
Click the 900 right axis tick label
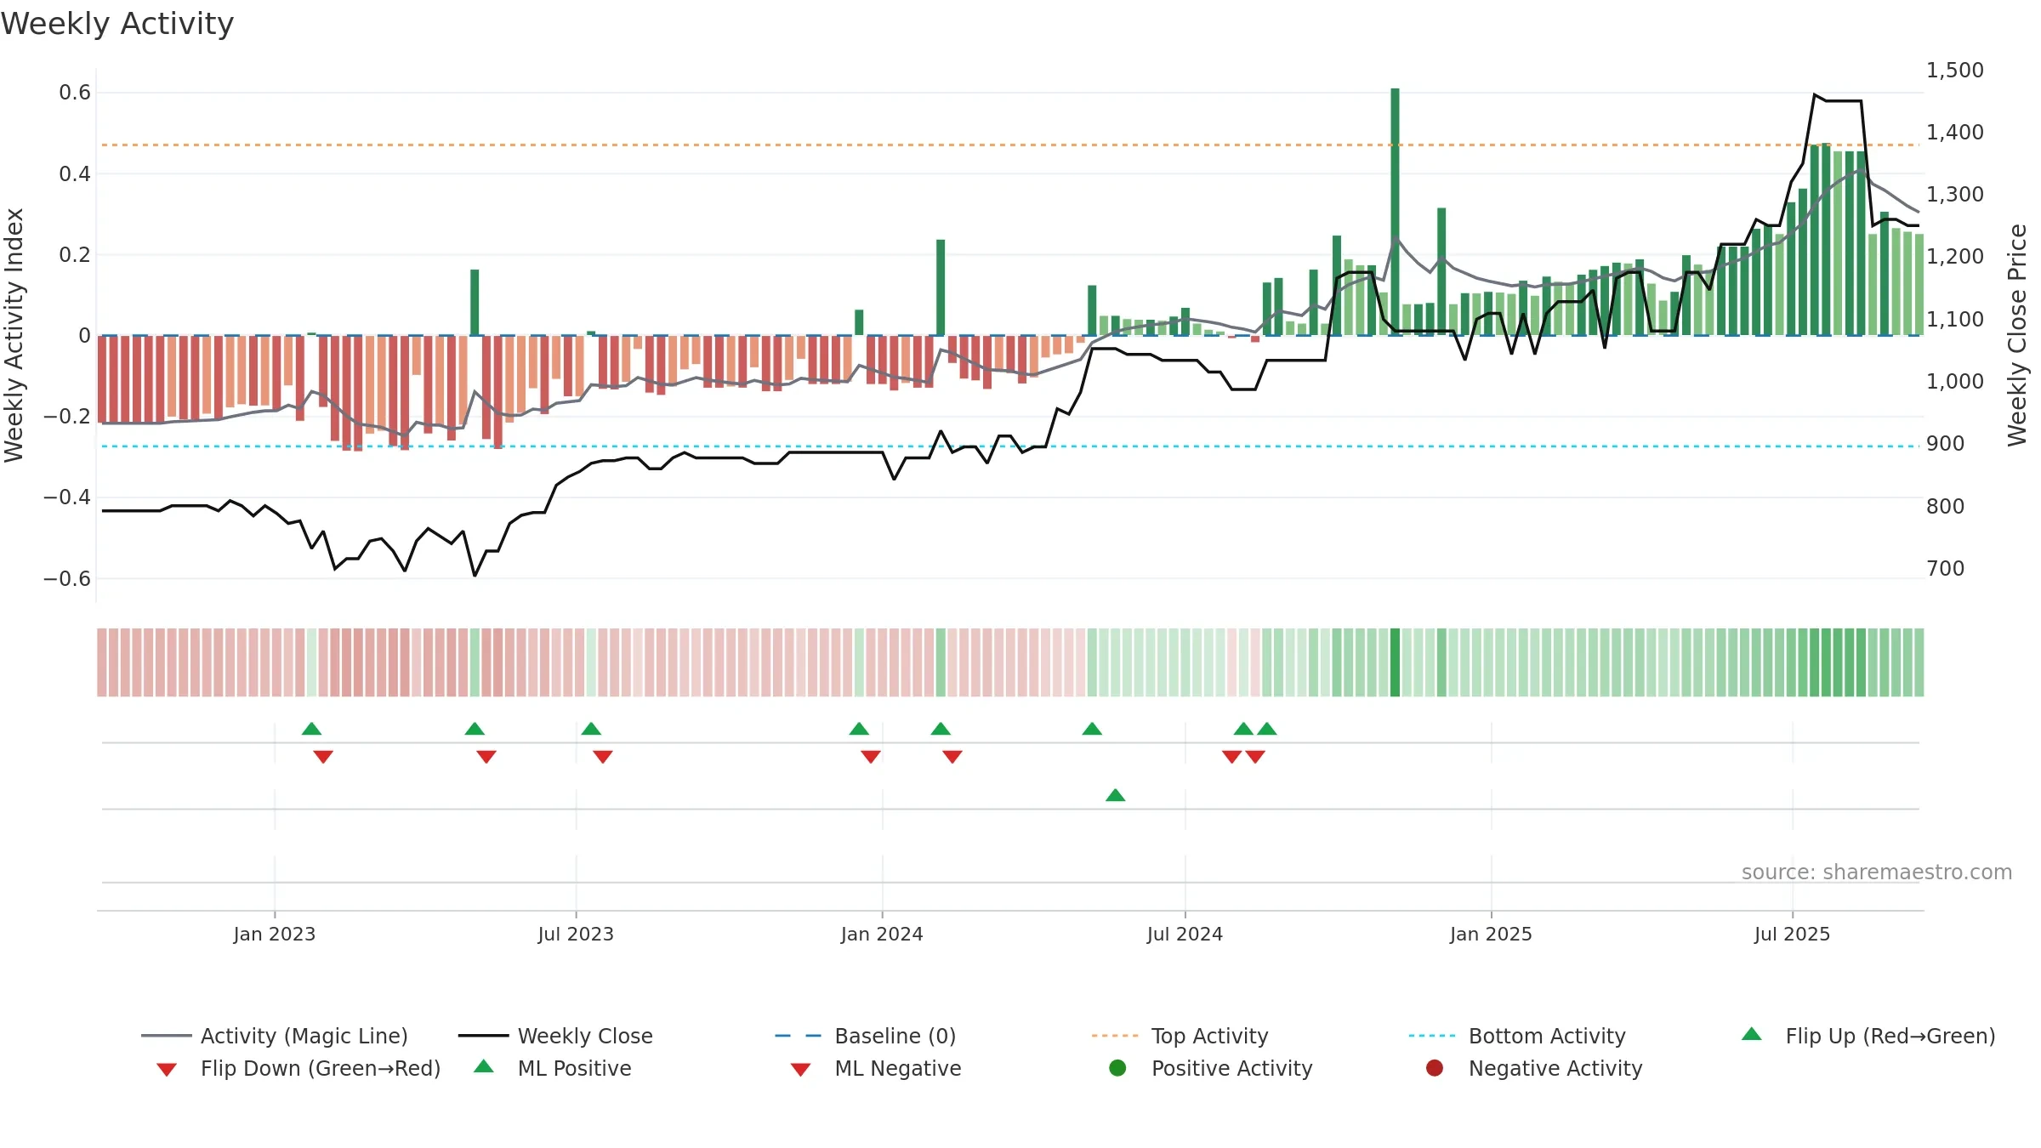pyautogui.click(x=1946, y=444)
